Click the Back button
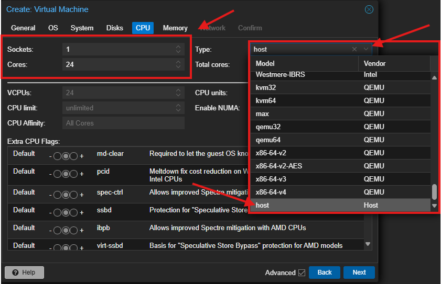The height and width of the screenshot is (284, 441). coord(325,272)
